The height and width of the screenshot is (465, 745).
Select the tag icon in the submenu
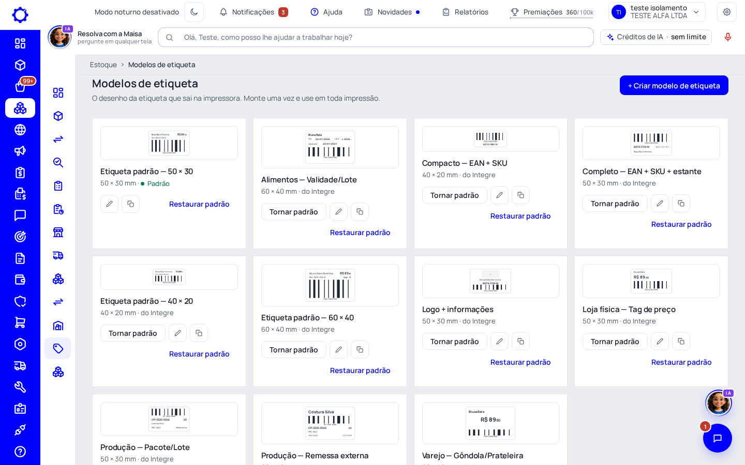tap(58, 348)
